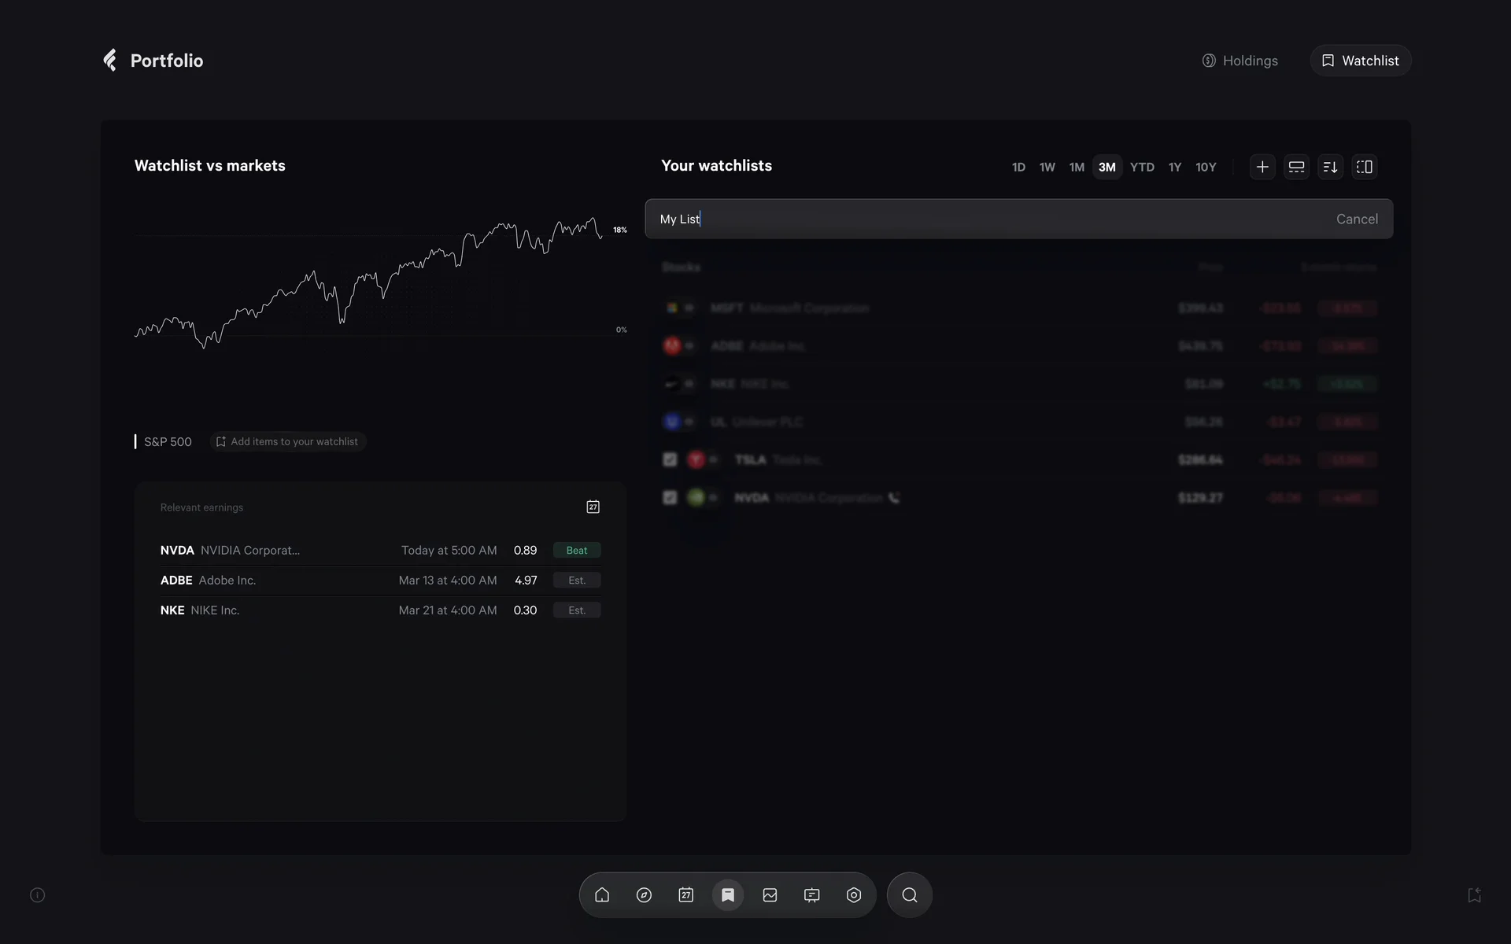This screenshot has height=944, width=1511.
Task: Click Add items to your watchlist
Action: point(287,441)
